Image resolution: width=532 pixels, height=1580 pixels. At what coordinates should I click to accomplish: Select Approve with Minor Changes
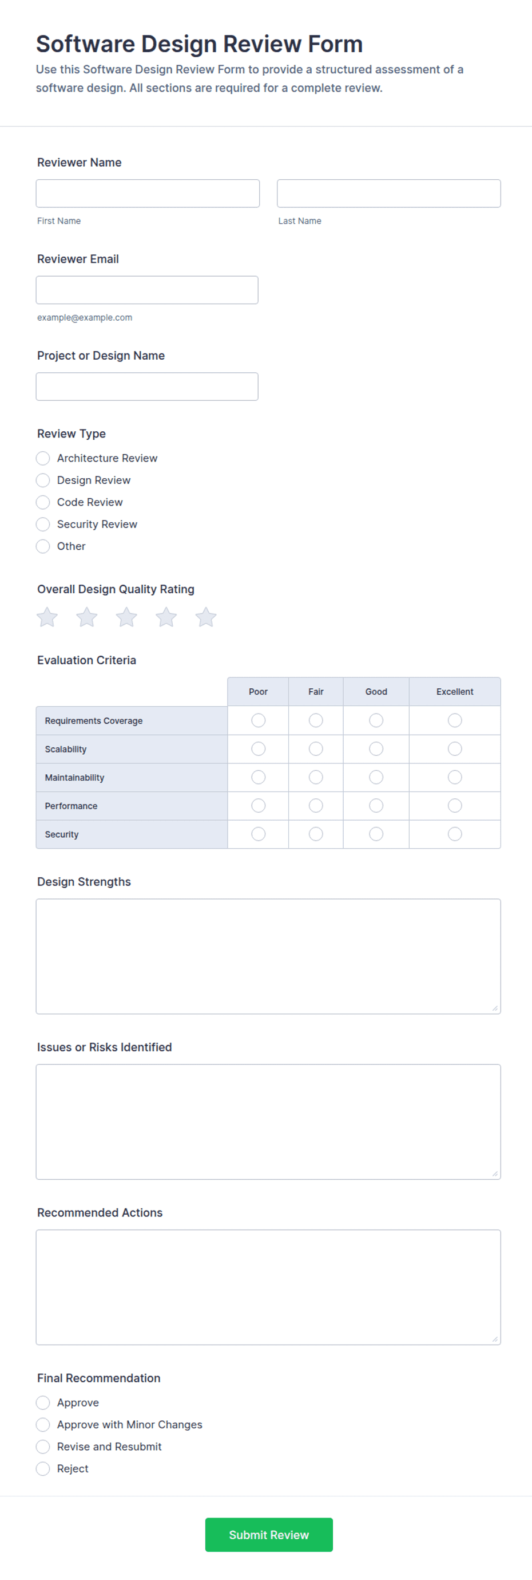point(43,1424)
